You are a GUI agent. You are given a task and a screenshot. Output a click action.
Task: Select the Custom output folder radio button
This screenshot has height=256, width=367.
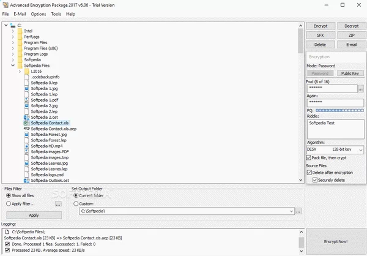point(76,203)
